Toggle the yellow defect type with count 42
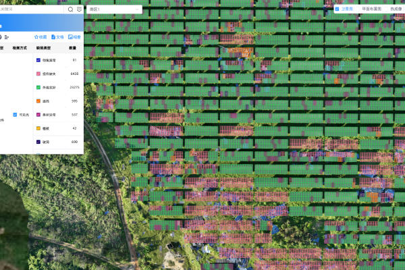405x270 pixels. pos(38,128)
